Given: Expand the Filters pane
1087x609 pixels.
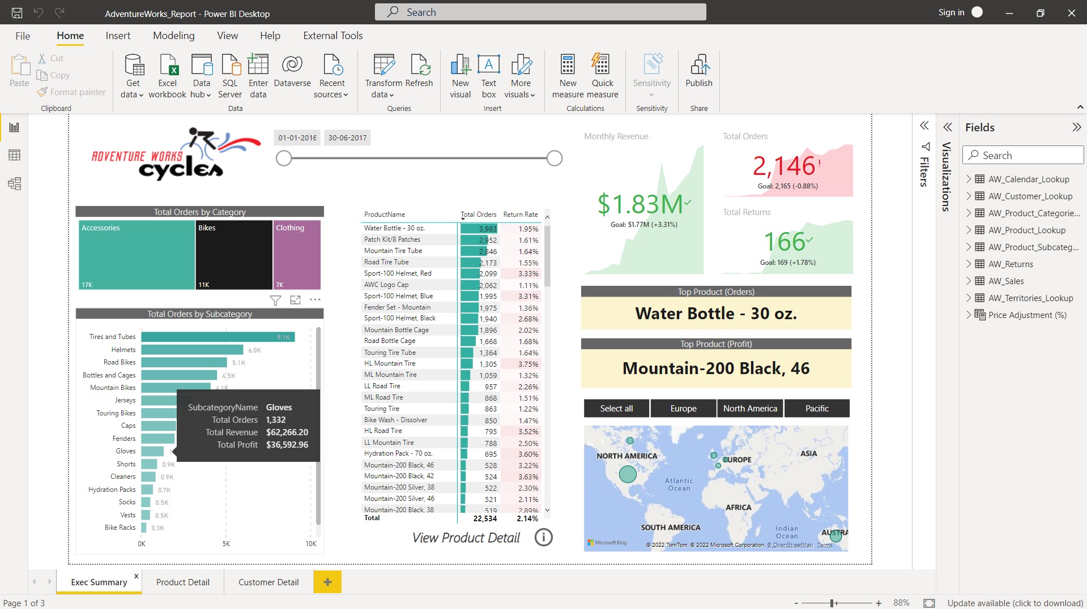Looking at the screenshot, I should [924, 126].
